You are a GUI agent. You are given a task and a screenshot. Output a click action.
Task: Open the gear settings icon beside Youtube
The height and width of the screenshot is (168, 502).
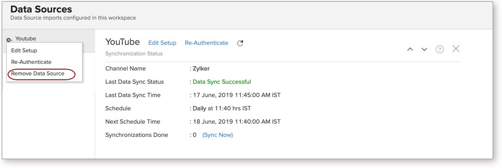9,39
